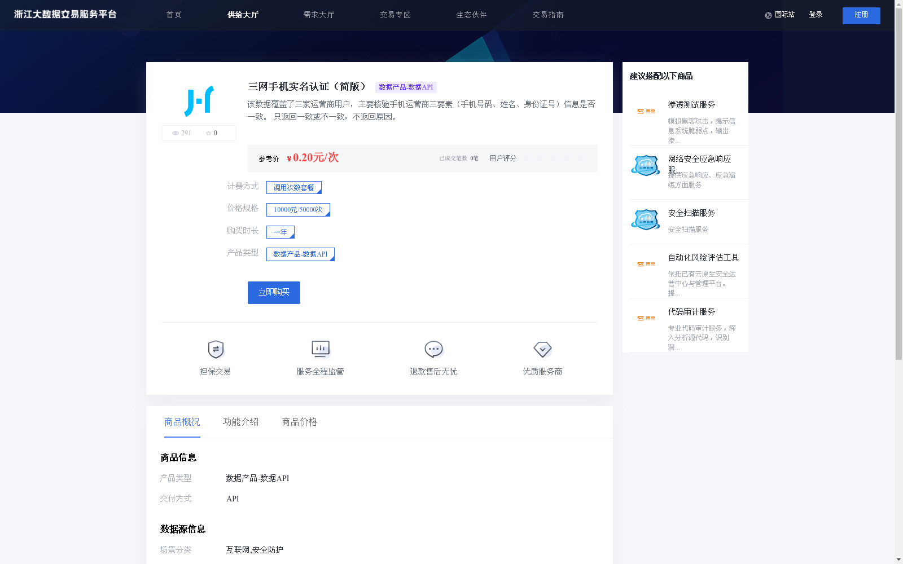Select the 调用次数套餐 billing option
This screenshot has height=564, width=903.
click(x=294, y=187)
